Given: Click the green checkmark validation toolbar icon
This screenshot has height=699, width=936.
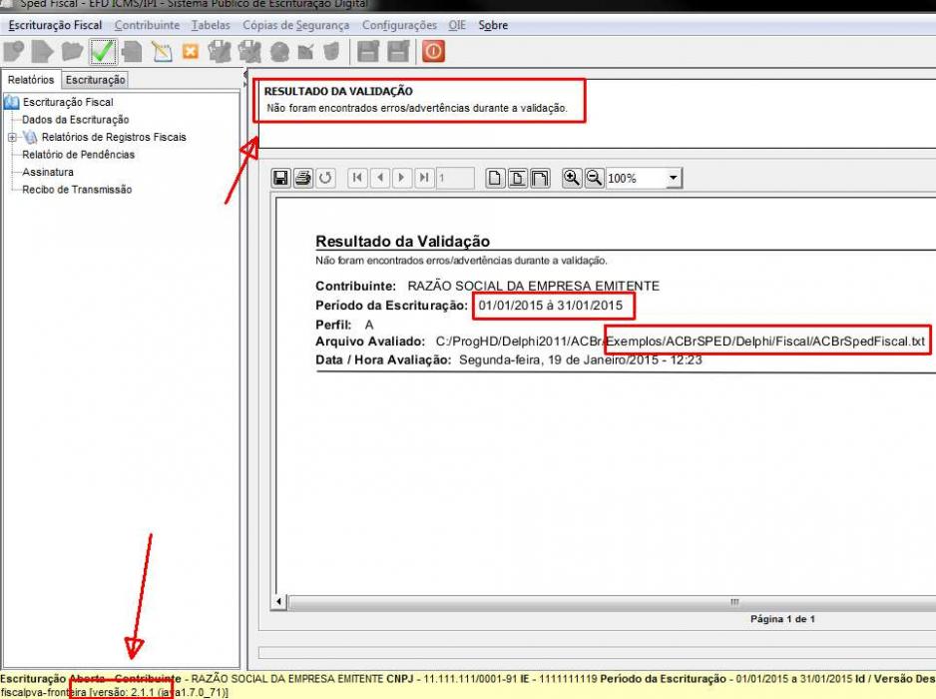Looking at the screenshot, I should (103, 52).
